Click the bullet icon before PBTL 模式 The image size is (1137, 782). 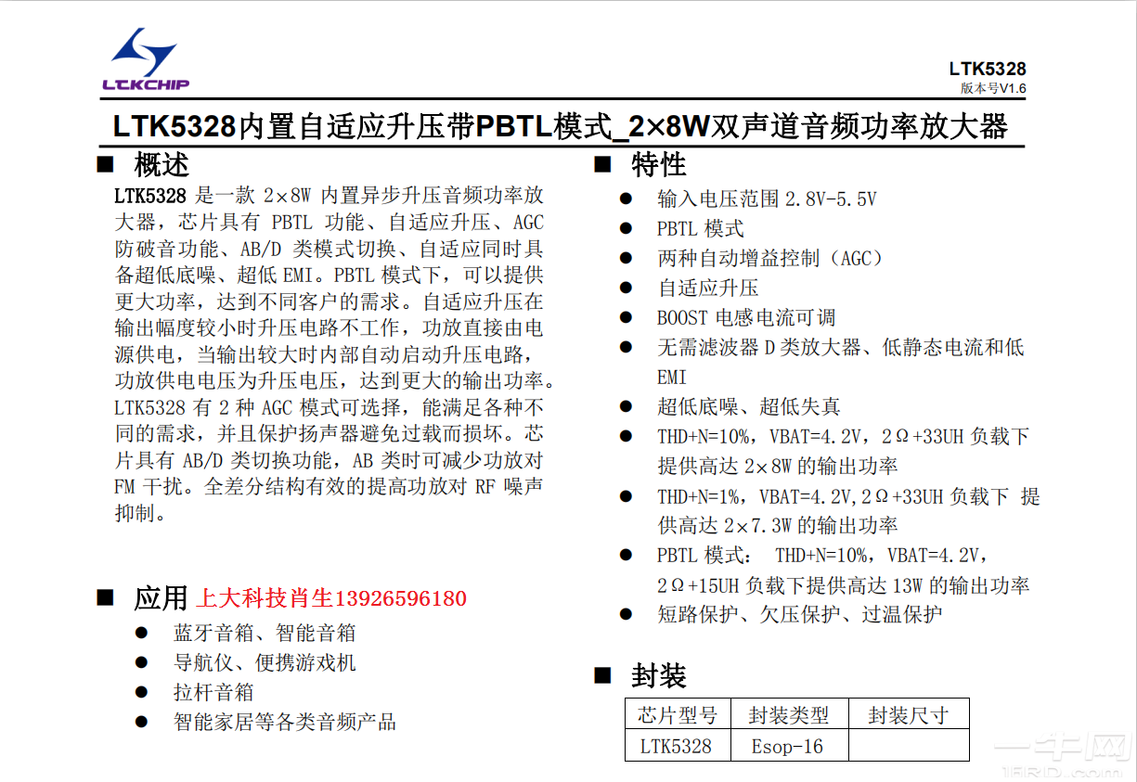[x=626, y=227]
